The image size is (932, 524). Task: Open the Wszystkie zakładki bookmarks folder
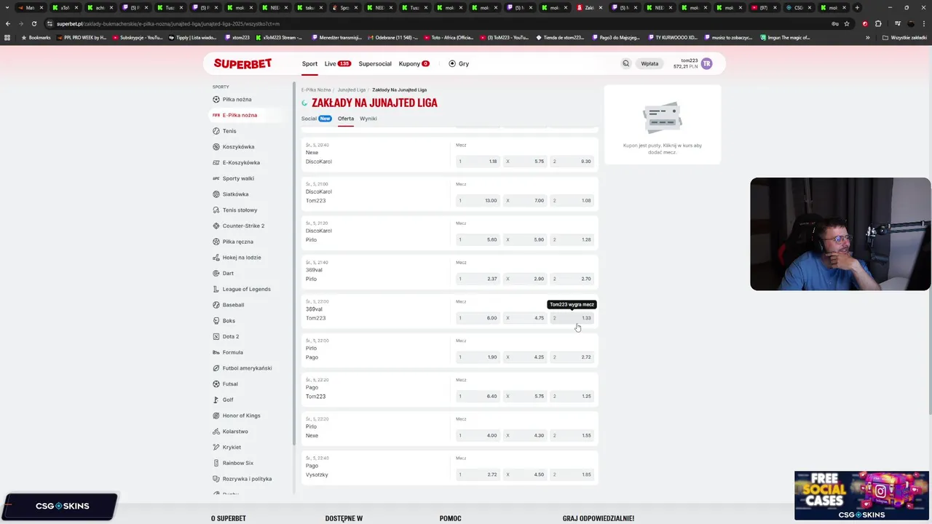pyautogui.click(x=904, y=37)
